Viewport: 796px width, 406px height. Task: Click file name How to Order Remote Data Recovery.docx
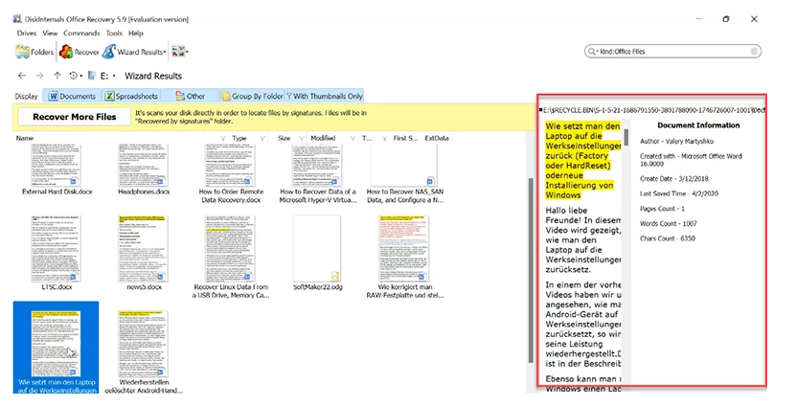[x=231, y=196]
